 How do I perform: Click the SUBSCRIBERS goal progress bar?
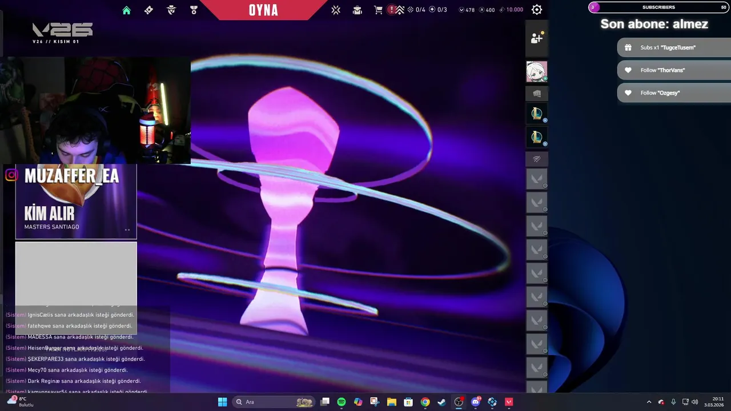click(x=658, y=7)
